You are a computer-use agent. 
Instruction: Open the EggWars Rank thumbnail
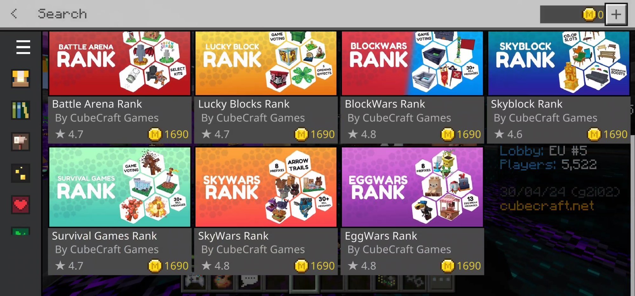tap(412, 187)
